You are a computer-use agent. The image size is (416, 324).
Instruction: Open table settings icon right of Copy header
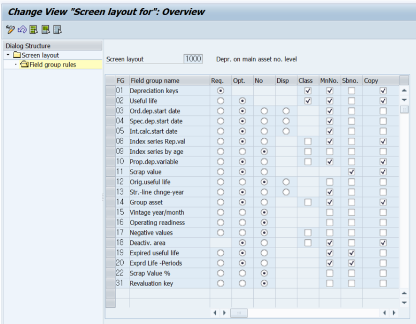tap(404, 80)
